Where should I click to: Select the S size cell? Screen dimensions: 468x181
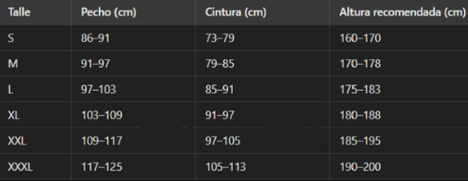coord(11,38)
